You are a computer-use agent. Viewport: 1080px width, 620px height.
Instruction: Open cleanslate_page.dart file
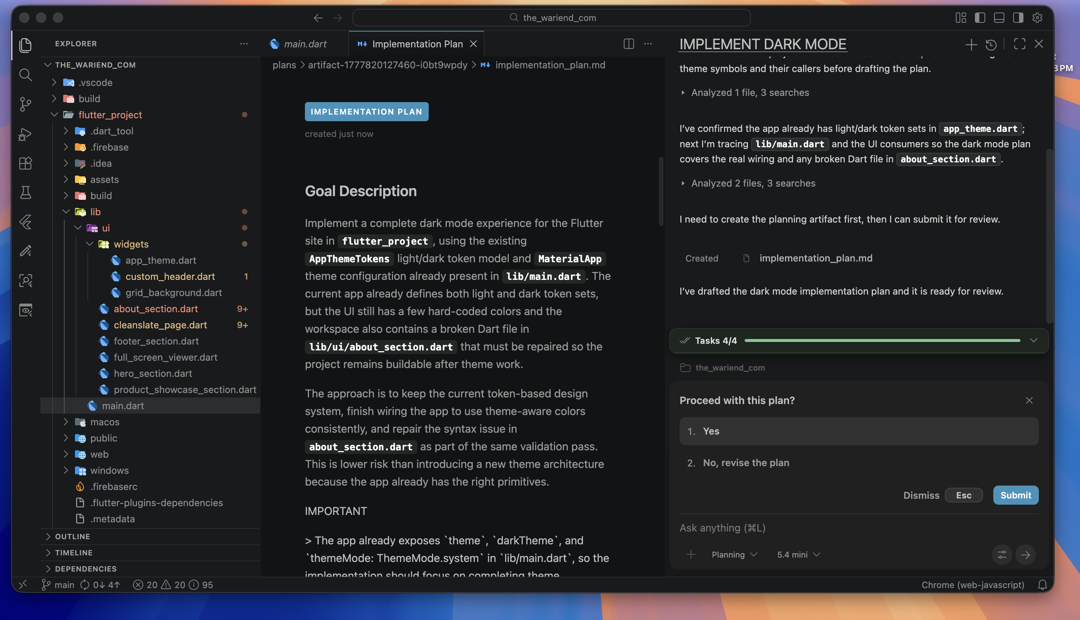(160, 325)
